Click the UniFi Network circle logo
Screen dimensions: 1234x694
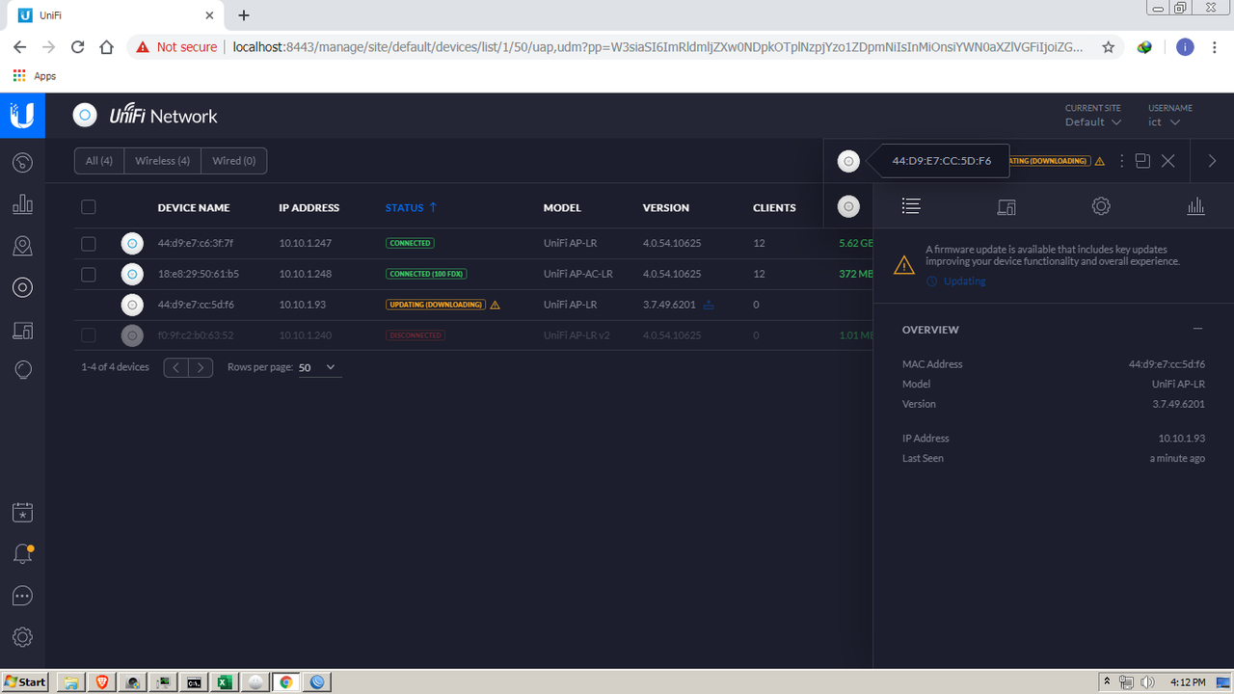[x=85, y=116]
